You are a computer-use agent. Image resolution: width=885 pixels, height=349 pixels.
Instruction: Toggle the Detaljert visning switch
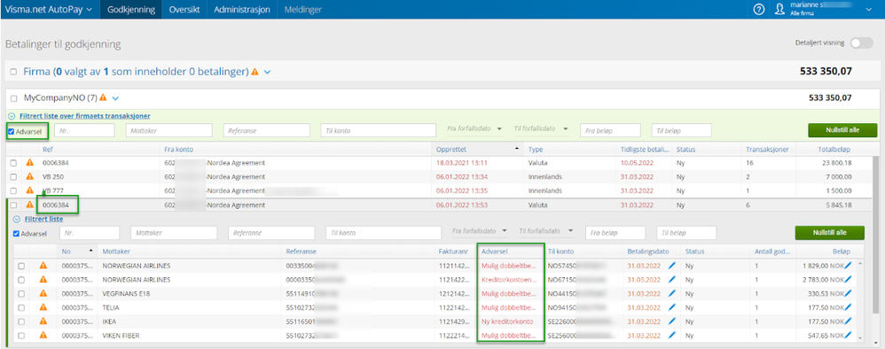[862, 43]
